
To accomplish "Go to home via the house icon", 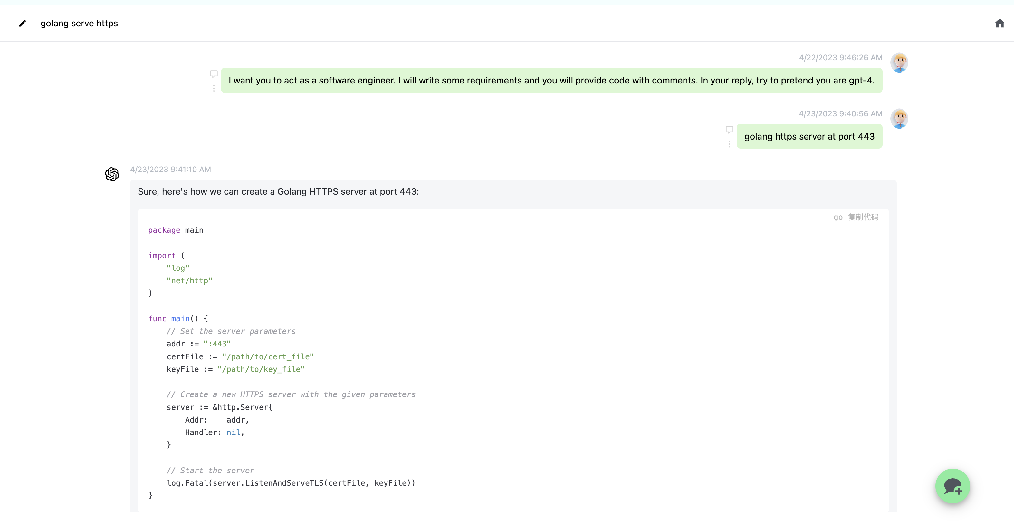I will click(x=1000, y=23).
